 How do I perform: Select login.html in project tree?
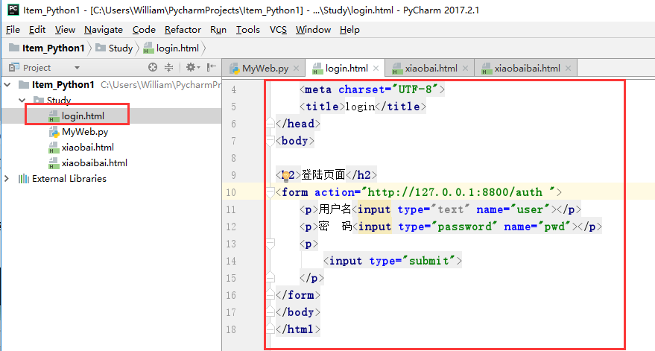[x=83, y=116]
